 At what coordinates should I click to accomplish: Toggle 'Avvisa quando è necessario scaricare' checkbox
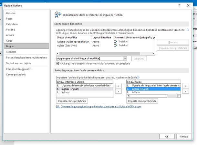(x=57, y=63)
